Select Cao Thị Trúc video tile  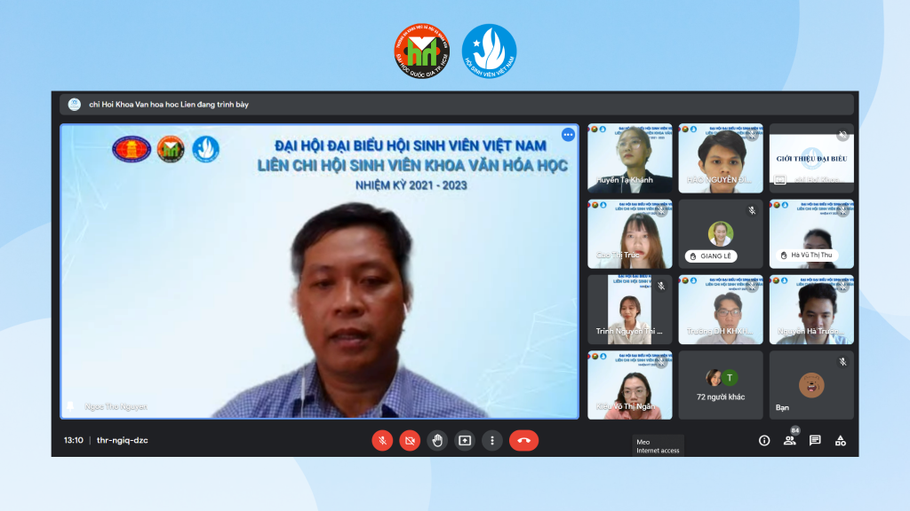coord(630,234)
